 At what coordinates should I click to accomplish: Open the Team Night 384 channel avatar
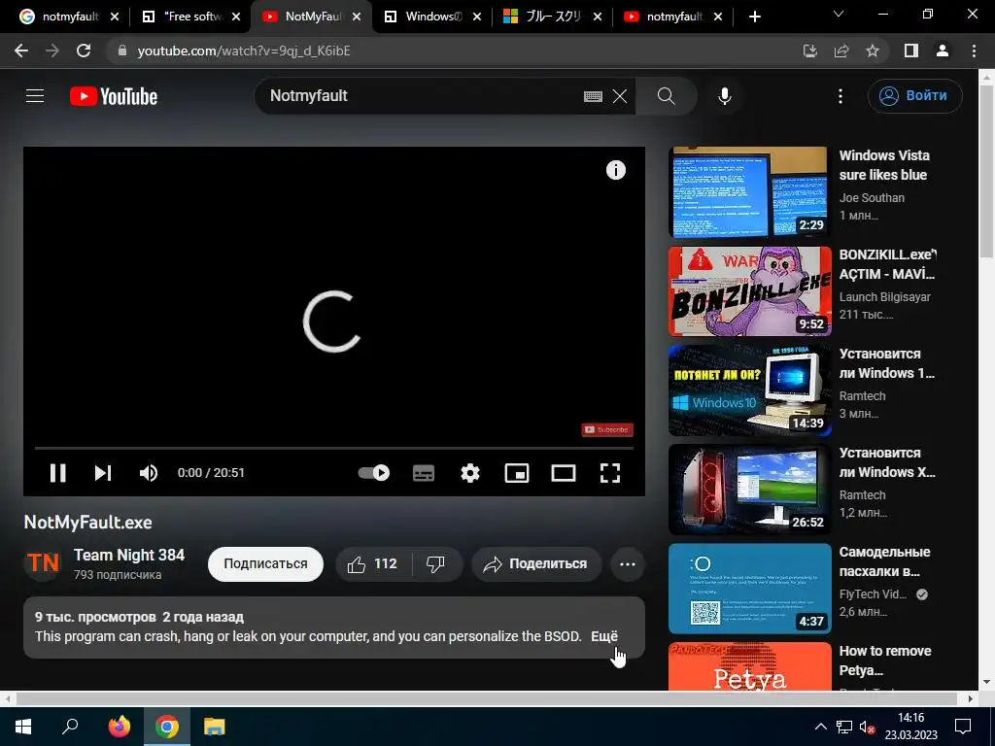pyautogui.click(x=43, y=563)
